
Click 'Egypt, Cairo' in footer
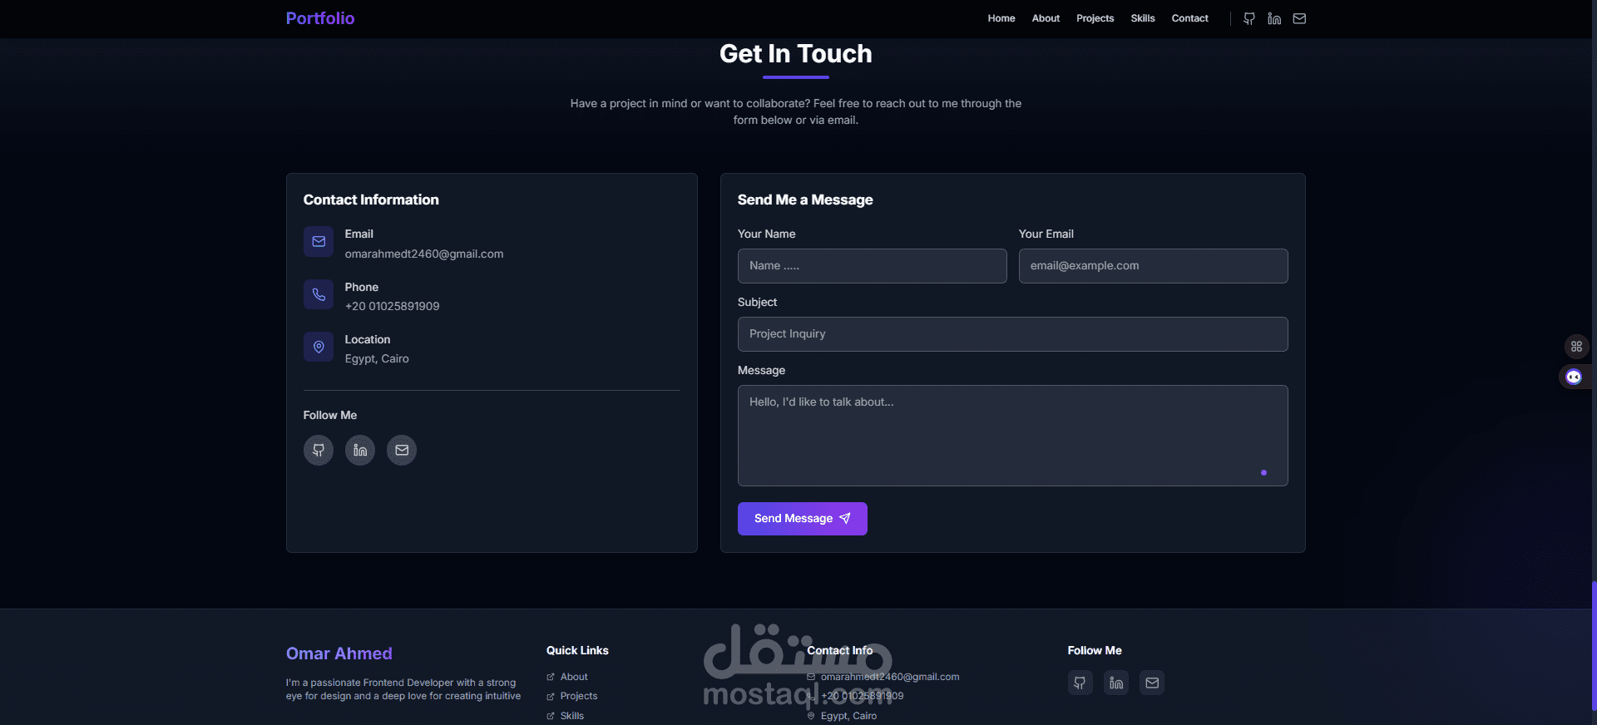(x=848, y=716)
